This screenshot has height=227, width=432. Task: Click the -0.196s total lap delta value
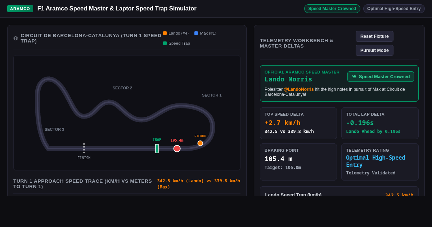(x=360, y=123)
